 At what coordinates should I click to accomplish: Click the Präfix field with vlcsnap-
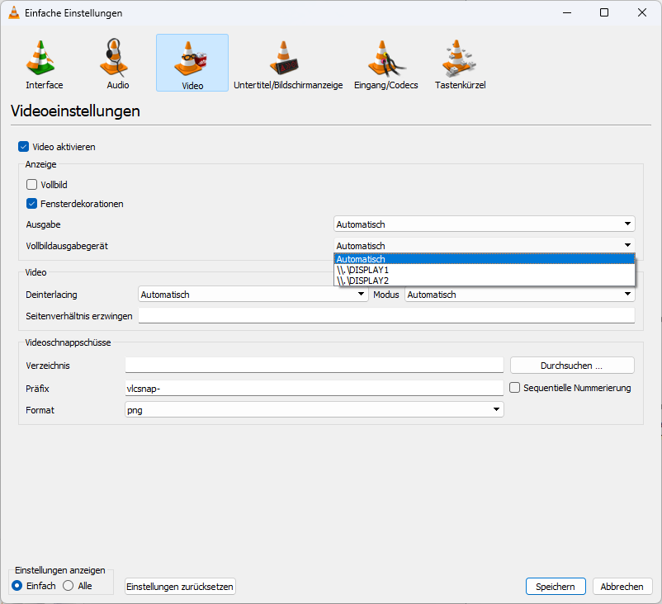[x=314, y=389]
